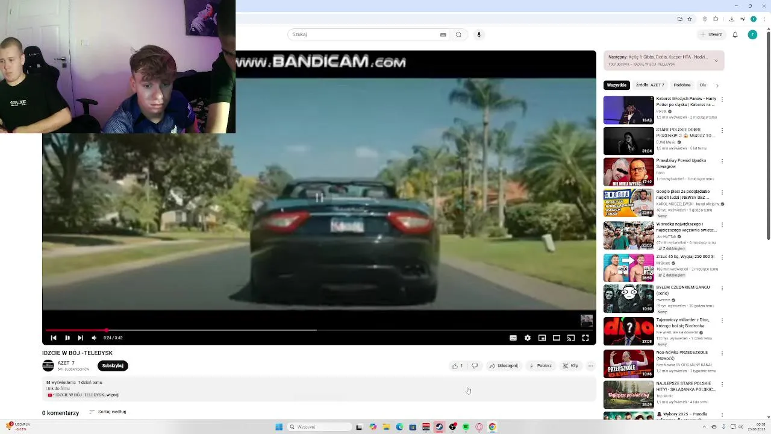771x434 pixels.
Task: Click the video progress bar
Action: [x=319, y=330]
